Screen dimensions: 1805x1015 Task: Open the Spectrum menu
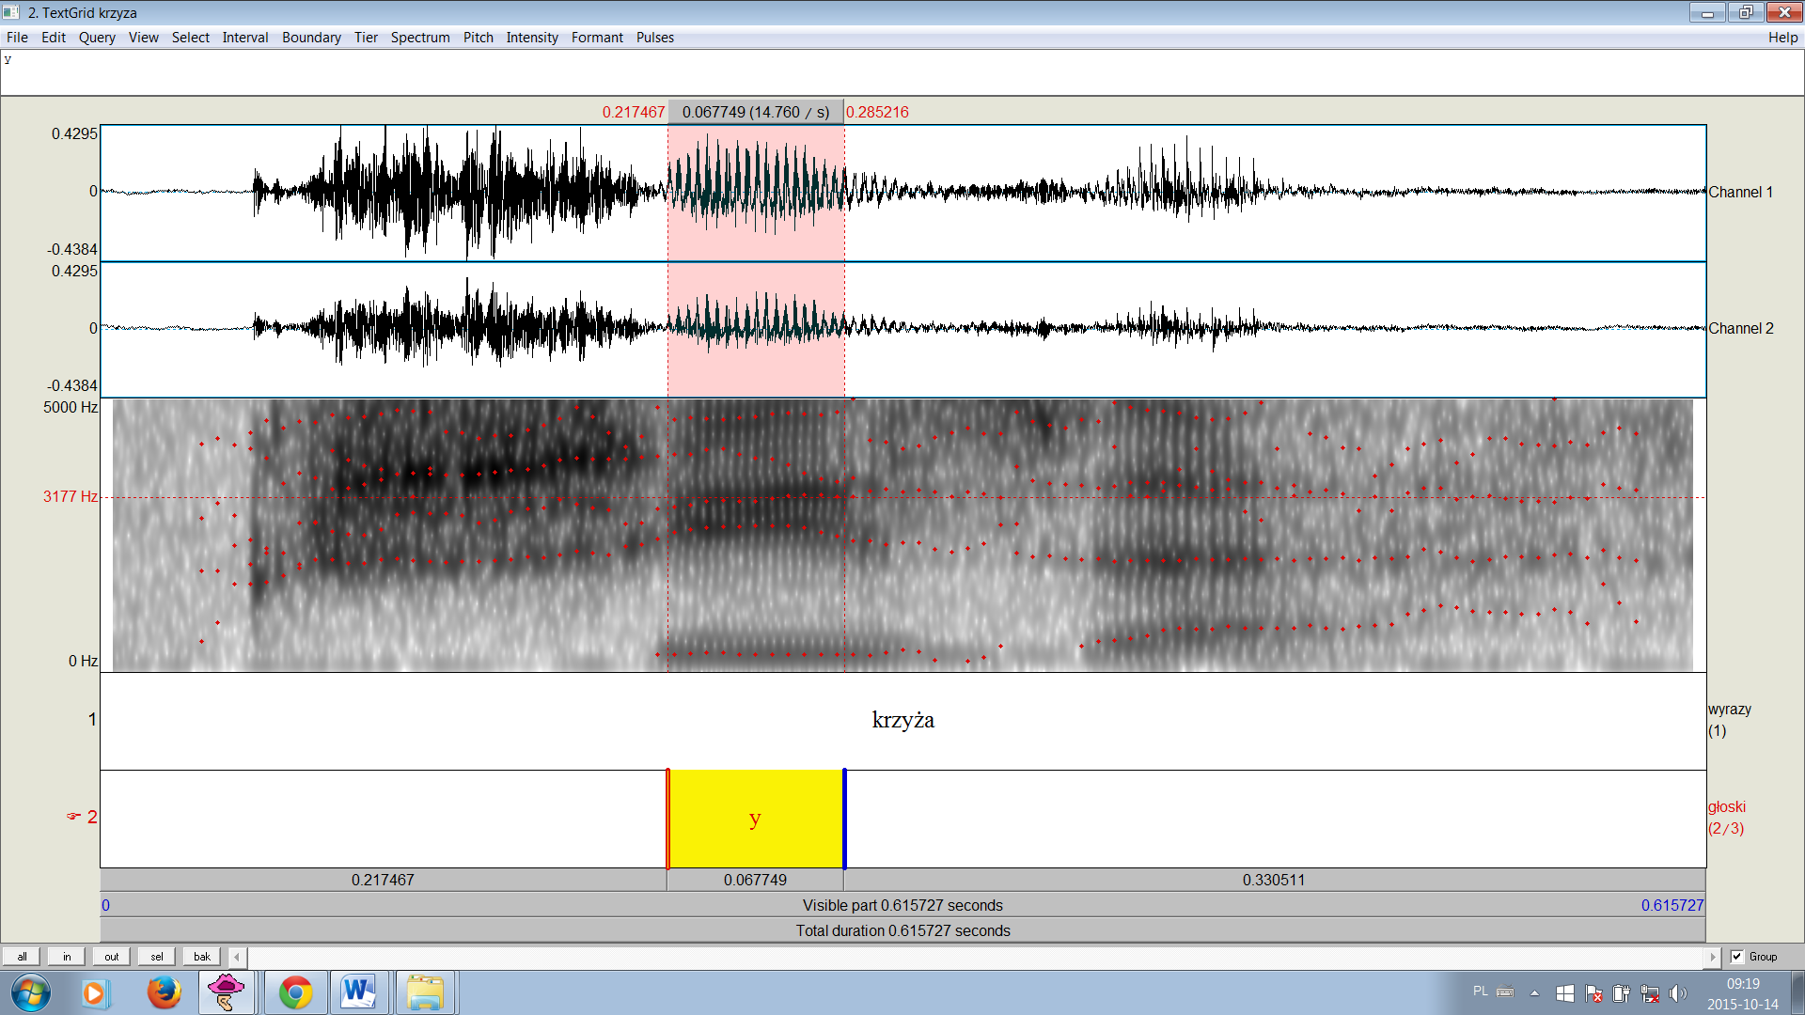[x=420, y=38]
